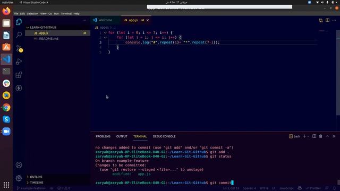Change JavaScript language mode in status bar
The height and width of the screenshot is (191, 340).
click(x=286, y=188)
